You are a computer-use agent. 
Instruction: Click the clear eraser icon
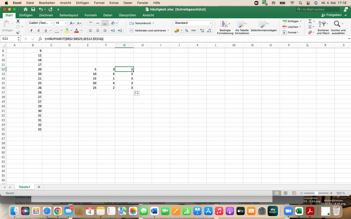pyautogui.click(x=310, y=32)
